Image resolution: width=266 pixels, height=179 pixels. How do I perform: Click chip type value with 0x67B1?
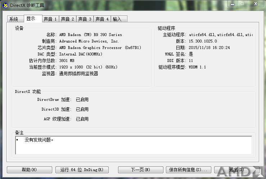click(100, 48)
